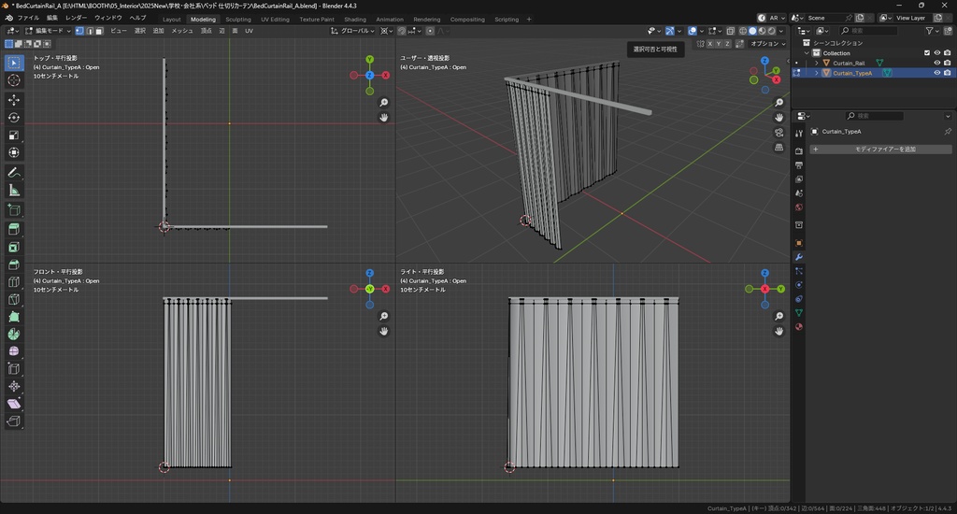957x514 pixels.
Task: Toggle X mirror axis button
Action: tap(710, 44)
